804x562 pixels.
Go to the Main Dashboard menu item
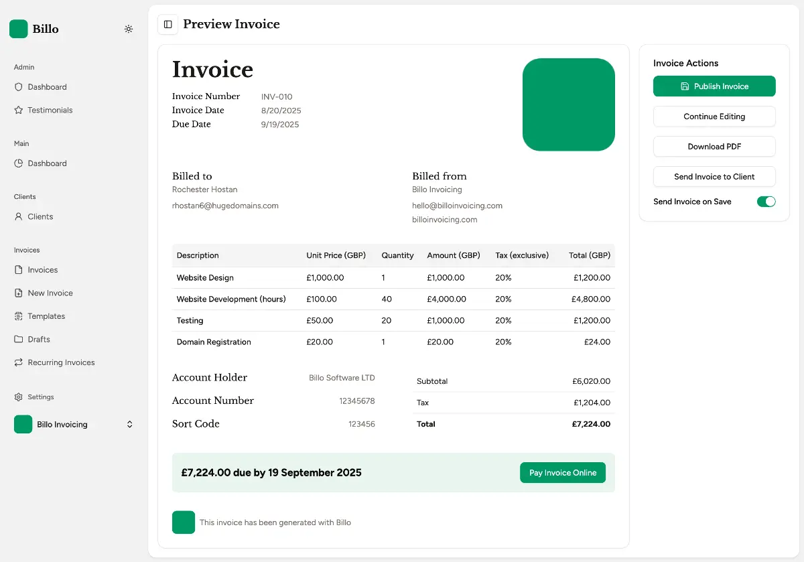tap(47, 163)
